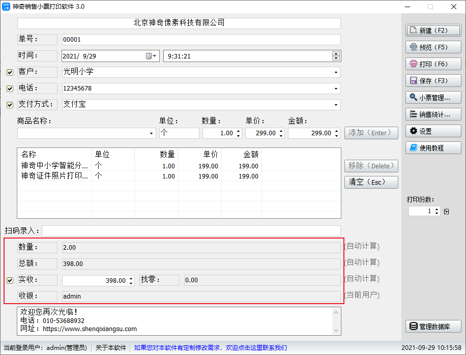This screenshot has height=355, width=466.
Task: Toggle the 支付方式 checkbox
Action: pos(10,105)
